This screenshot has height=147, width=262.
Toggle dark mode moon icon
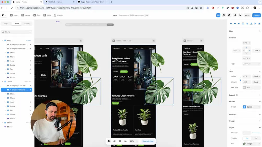tap(125, 141)
